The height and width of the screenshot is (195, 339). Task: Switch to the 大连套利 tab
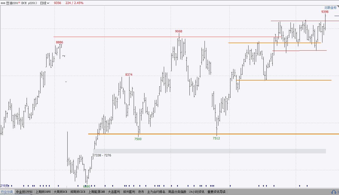(x=114, y=192)
